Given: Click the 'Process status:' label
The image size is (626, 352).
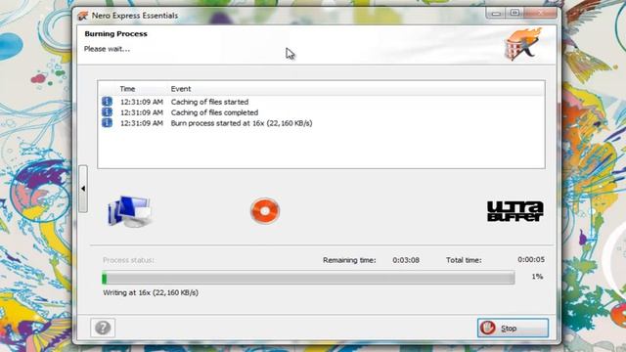Looking at the screenshot, I should (x=128, y=260).
